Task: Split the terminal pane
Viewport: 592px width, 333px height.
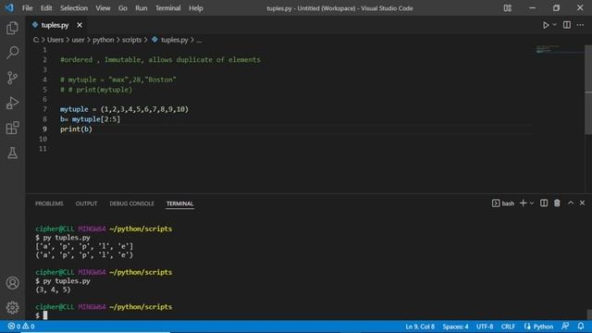Action: [x=544, y=203]
